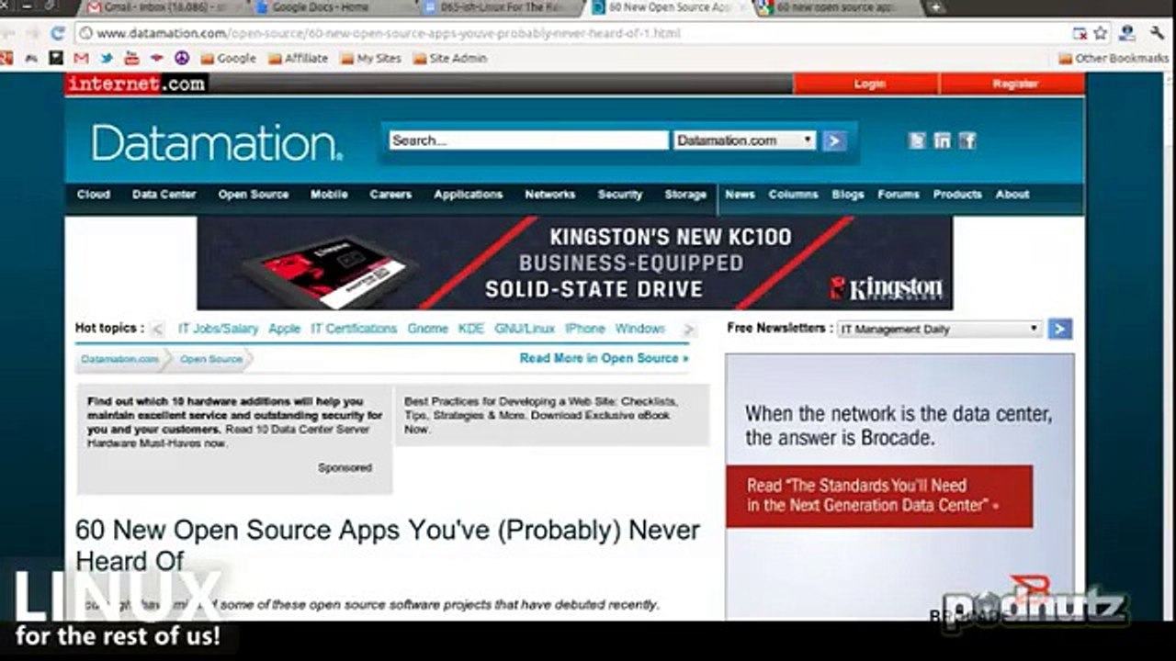This screenshot has width=1176, height=661.
Task: Go to the Forums section
Action: point(899,195)
